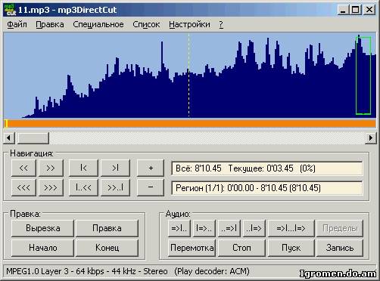Click the >> step-forward navigation button
The image size is (380, 281).
point(51,168)
